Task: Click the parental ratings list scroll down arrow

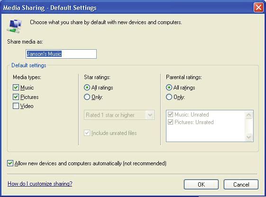Action: point(249,137)
